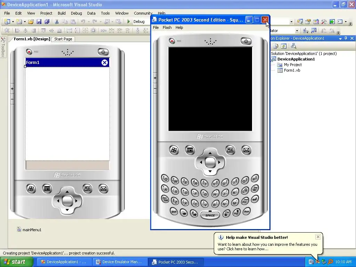Click the emulator SPACE key
This screenshot has width=356, height=267.
tap(210, 215)
